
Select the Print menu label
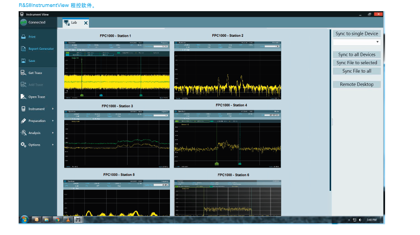32,37
